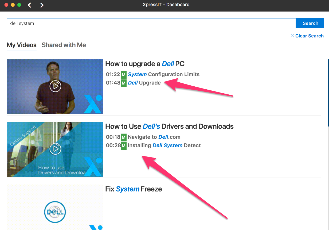Click the Clear Search link text
This screenshot has width=329, height=230.
(309, 36)
